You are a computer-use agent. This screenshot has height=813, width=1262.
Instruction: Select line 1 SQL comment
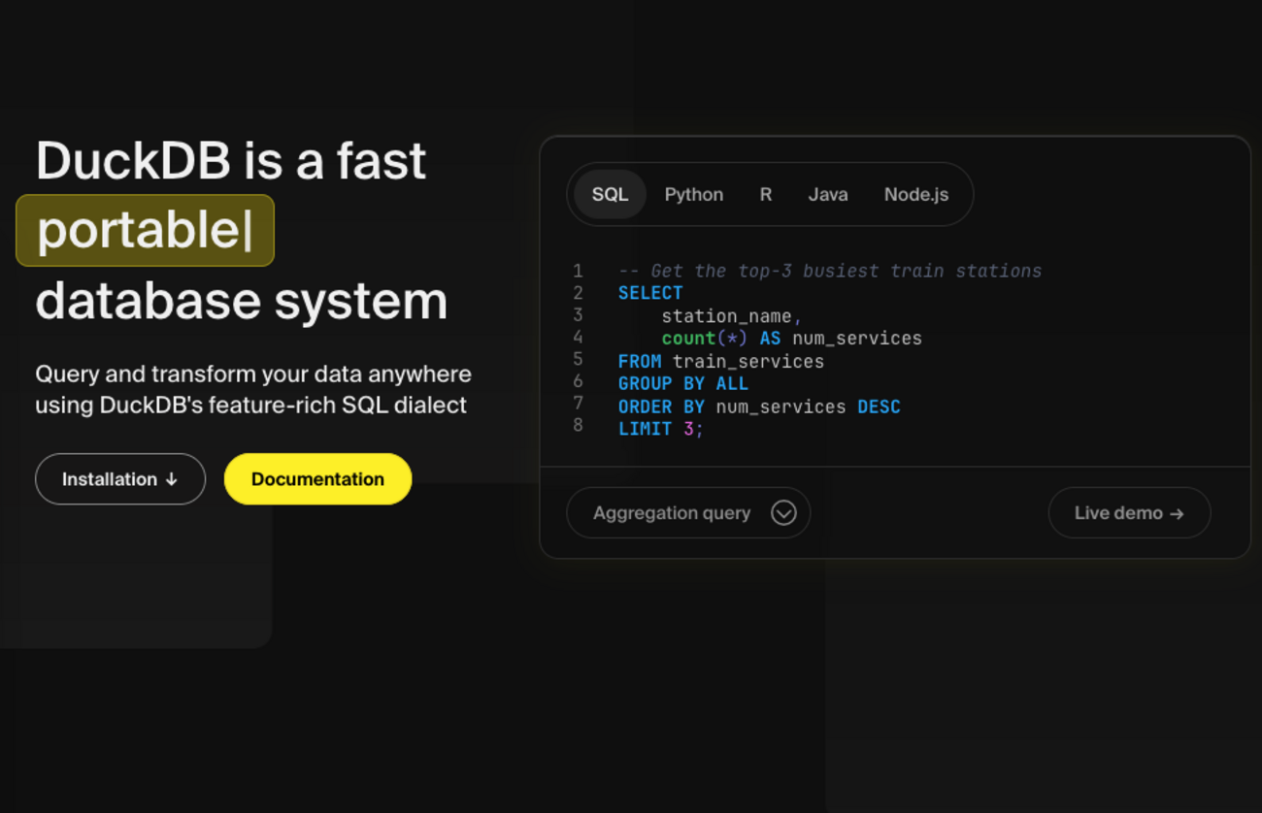point(830,271)
